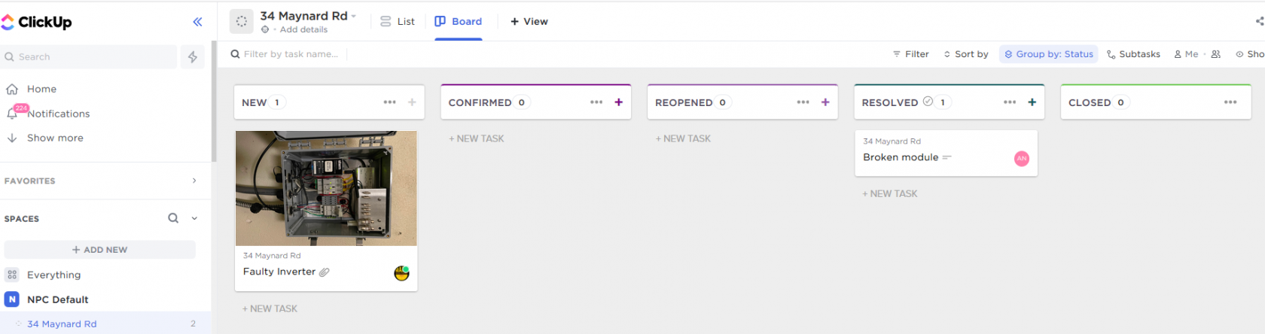Open the Faulty Inverter task image thumbnail
The width and height of the screenshot is (1265, 334).
pos(326,188)
